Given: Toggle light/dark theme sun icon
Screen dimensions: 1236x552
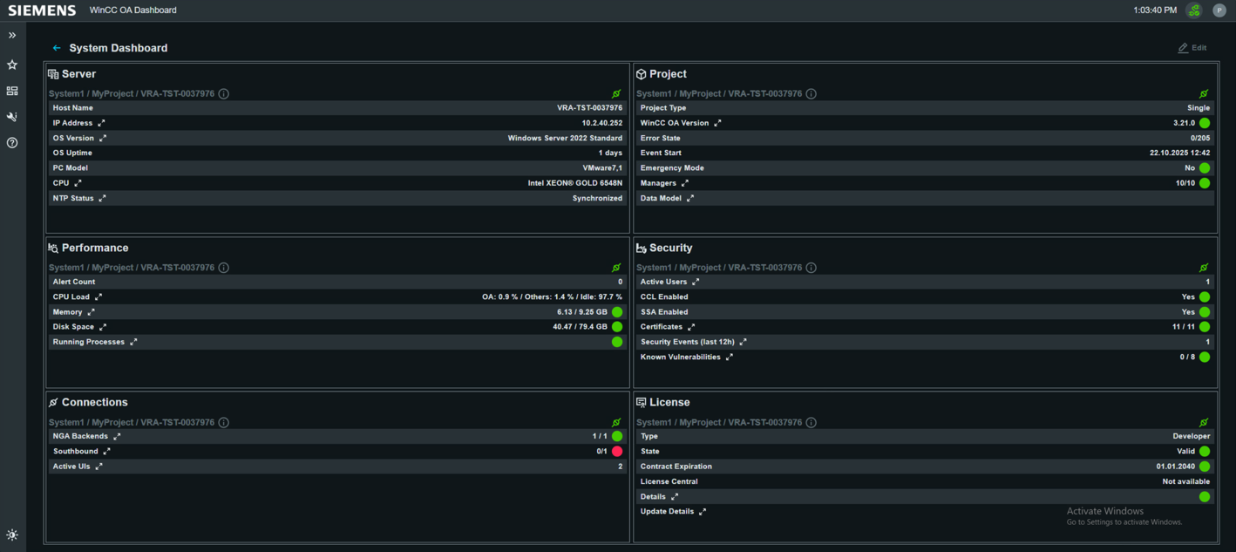Looking at the screenshot, I should click(x=12, y=535).
